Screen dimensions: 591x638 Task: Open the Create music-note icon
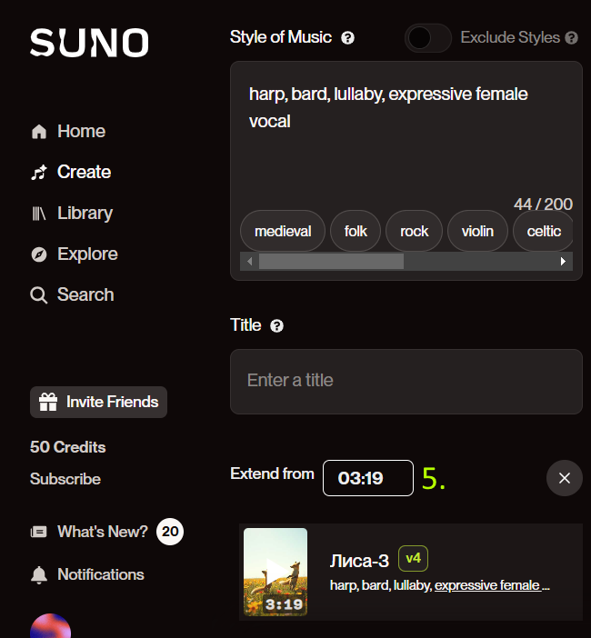(x=39, y=173)
